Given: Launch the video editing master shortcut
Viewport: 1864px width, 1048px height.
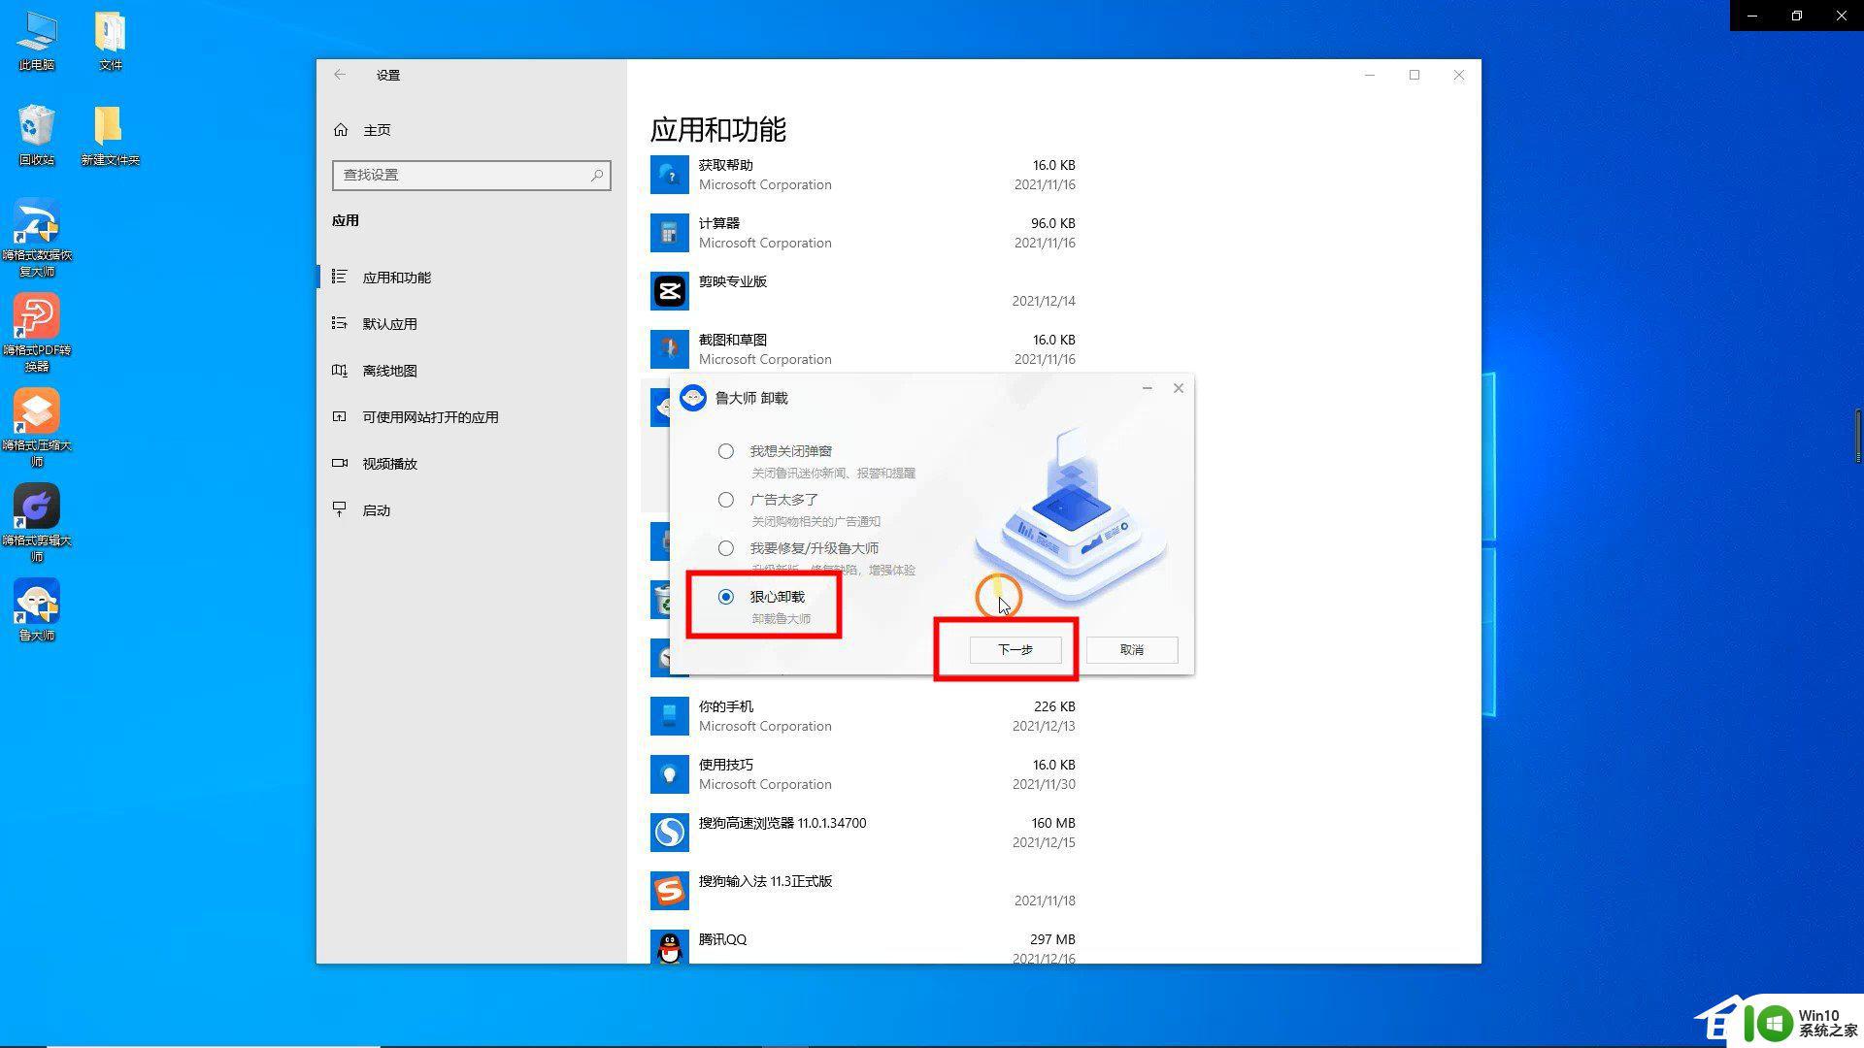Looking at the screenshot, I should coord(37,523).
